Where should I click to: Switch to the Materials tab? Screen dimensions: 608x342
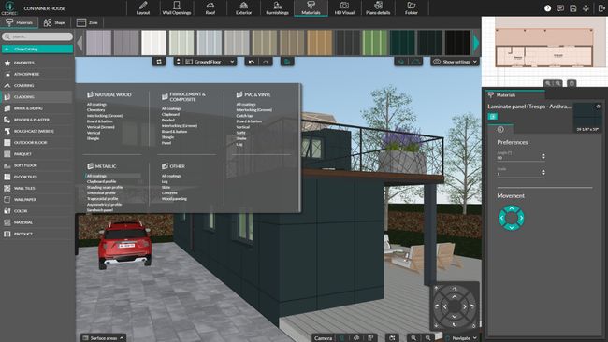coord(19,22)
